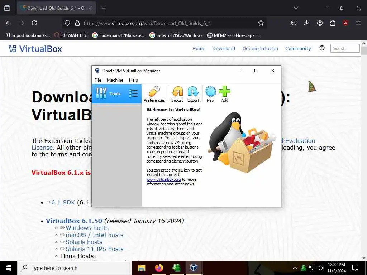367x275 pixels.
Task: Open File Explorer from taskbar
Action: coord(141,268)
